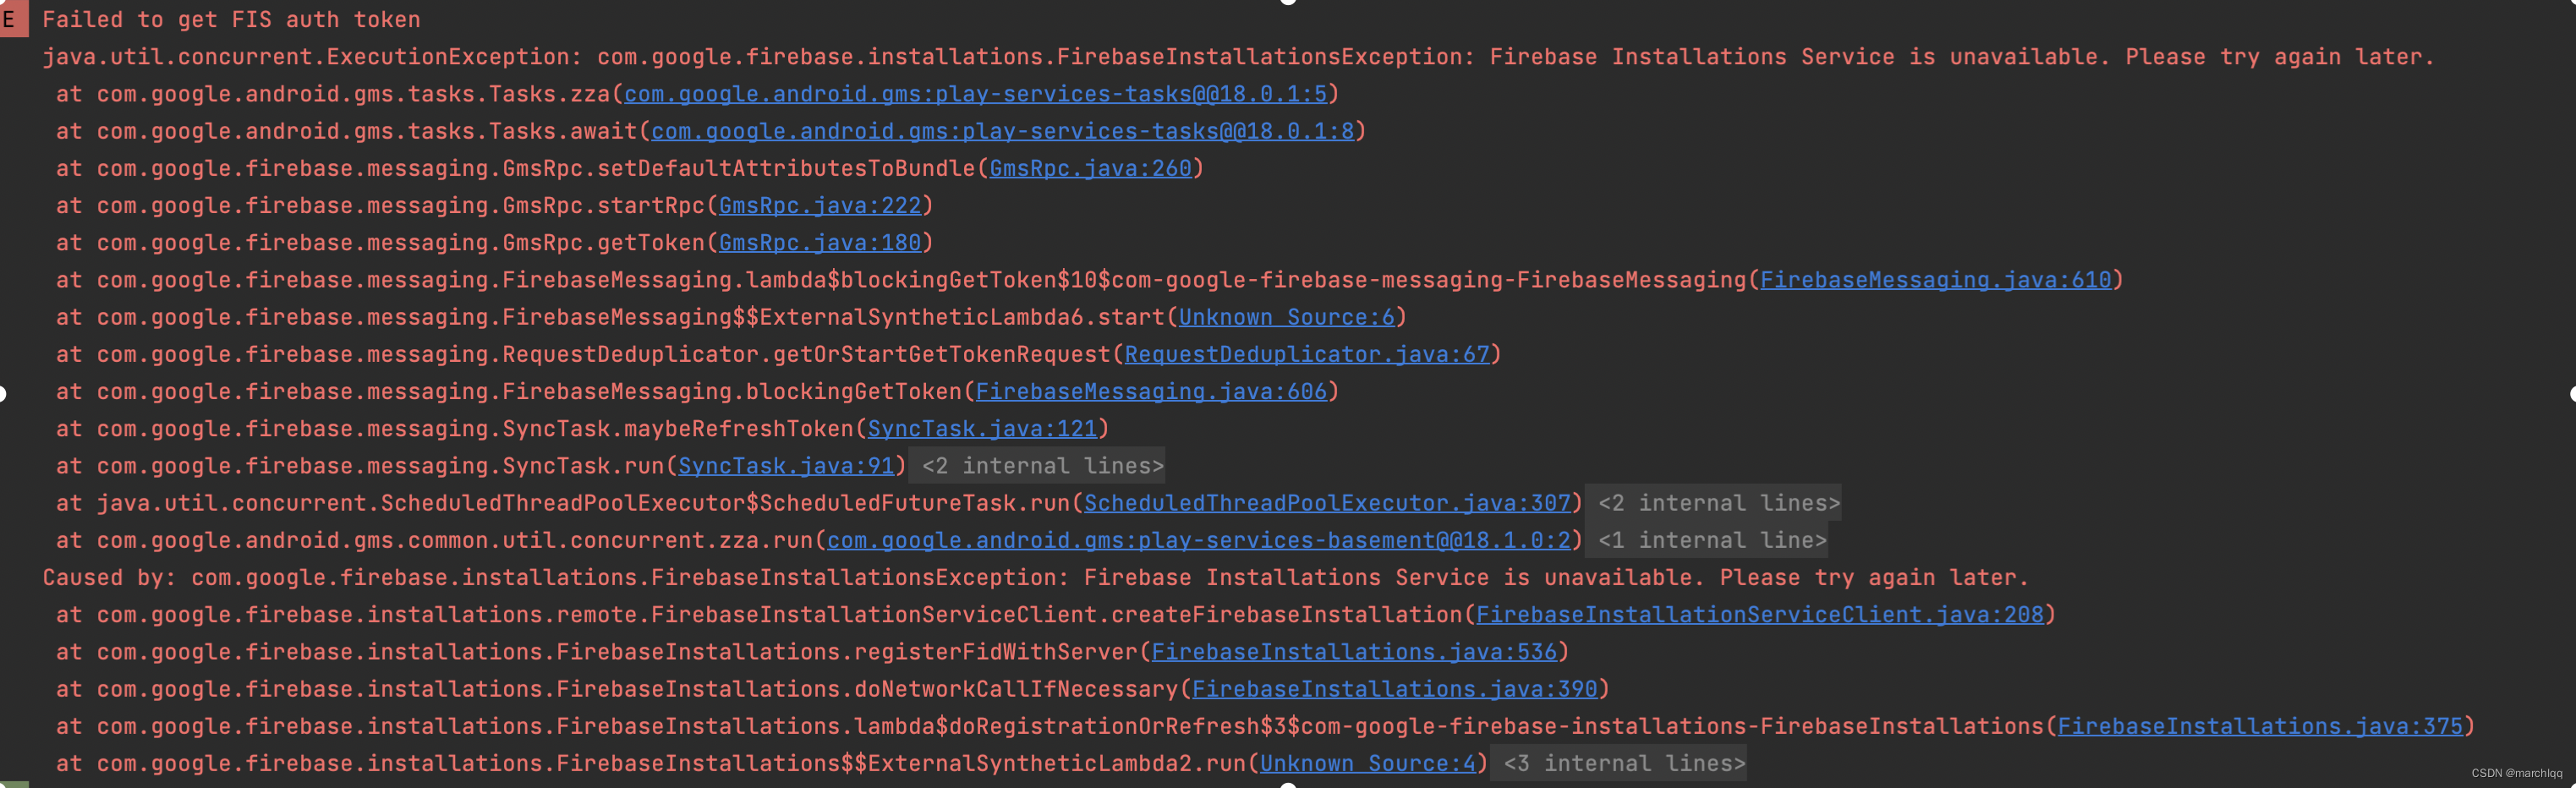The image size is (2576, 788).
Task: Open Unknown Source:6 link
Action: pyautogui.click(x=1286, y=317)
